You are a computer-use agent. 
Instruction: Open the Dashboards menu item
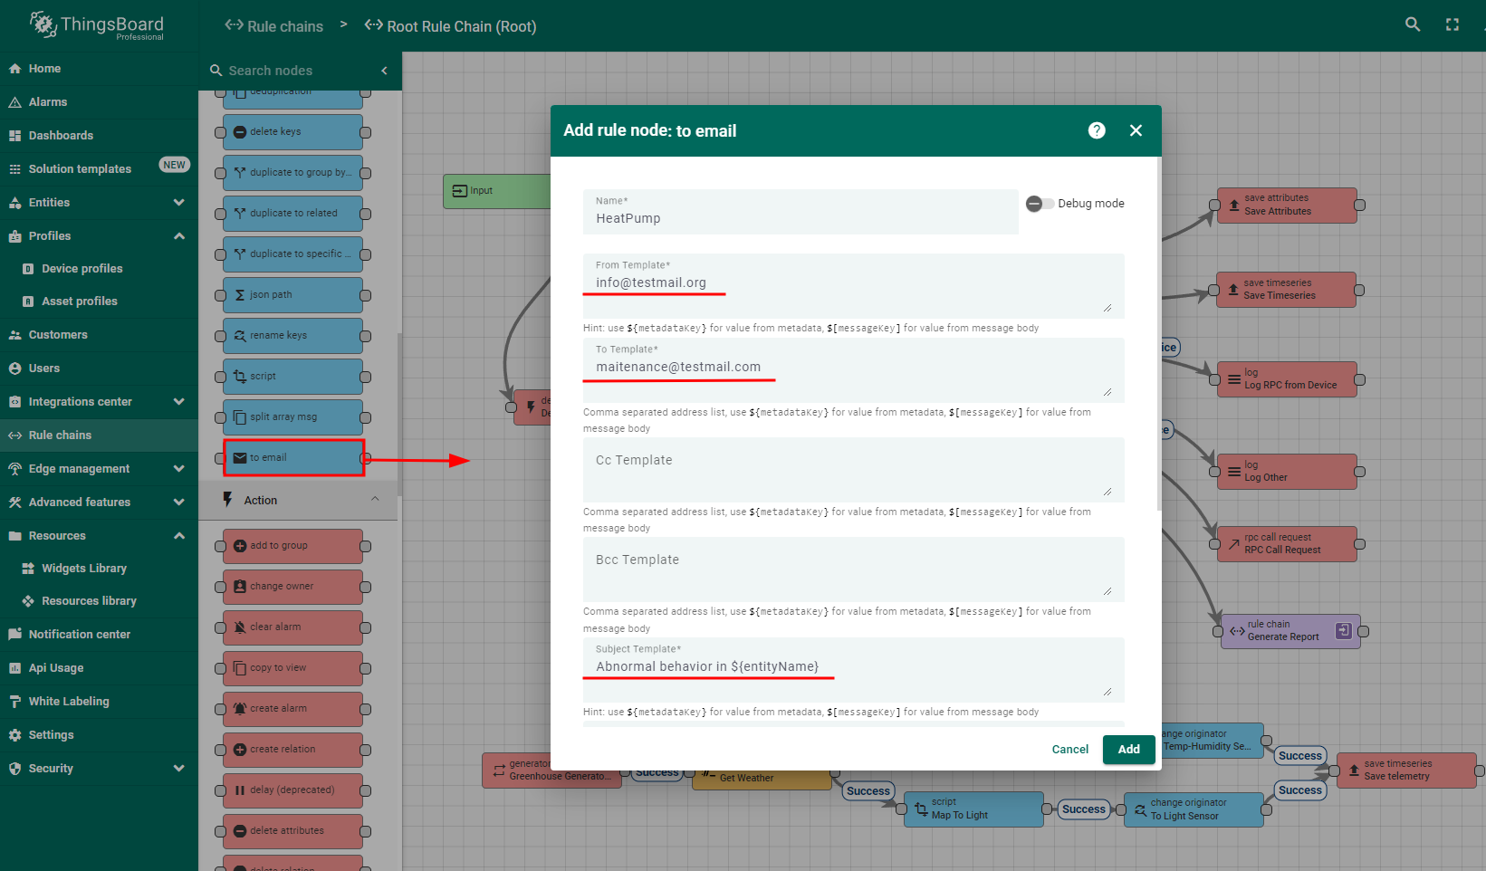pyautogui.click(x=61, y=136)
